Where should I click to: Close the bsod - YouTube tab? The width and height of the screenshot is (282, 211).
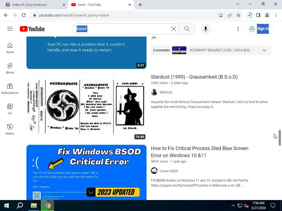point(130,5)
